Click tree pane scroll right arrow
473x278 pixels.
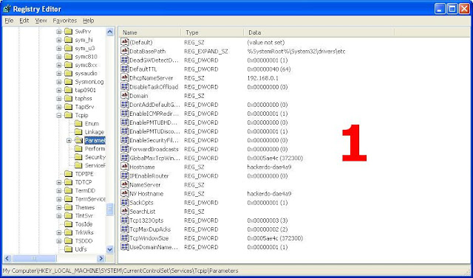point(101,258)
